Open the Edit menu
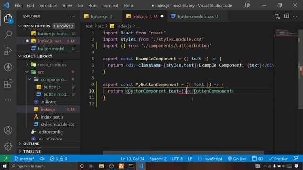 pos(30,5)
